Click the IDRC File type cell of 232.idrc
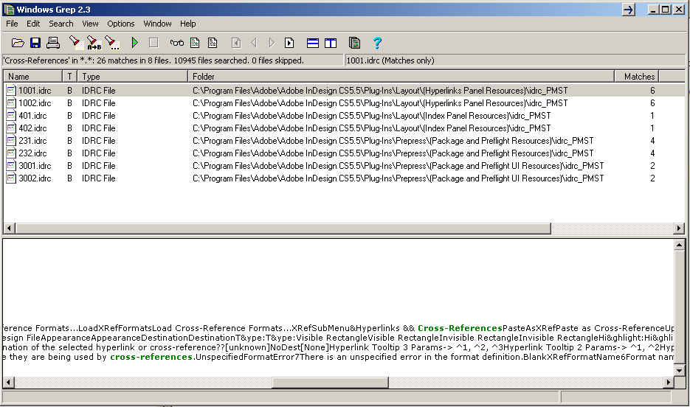This screenshot has width=690, height=407. coord(99,153)
